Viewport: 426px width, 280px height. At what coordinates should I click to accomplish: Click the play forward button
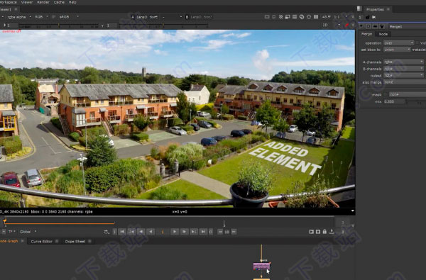175,232
